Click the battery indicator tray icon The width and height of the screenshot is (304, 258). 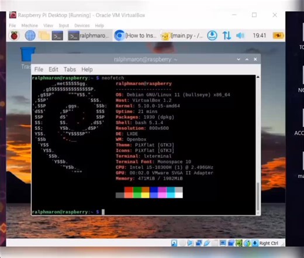[278, 36]
